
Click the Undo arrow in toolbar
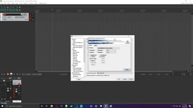coord(14,7)
